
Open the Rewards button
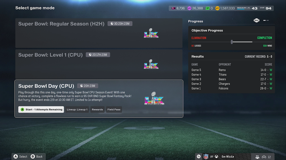click(x=97, y=109)
